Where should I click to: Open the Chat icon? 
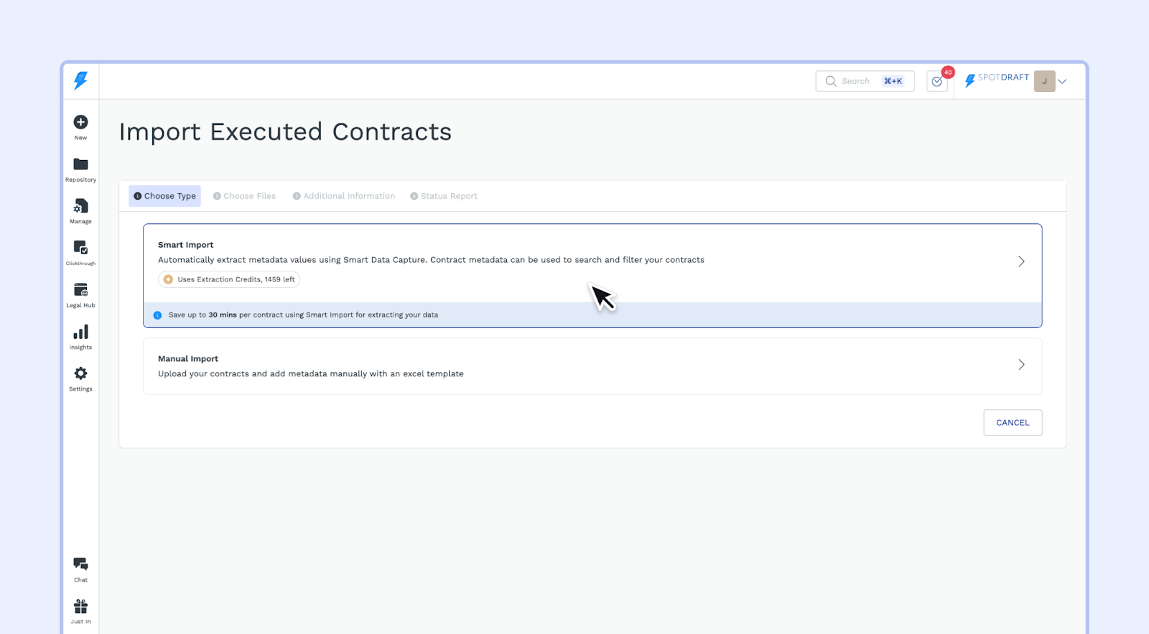point(80,564)
